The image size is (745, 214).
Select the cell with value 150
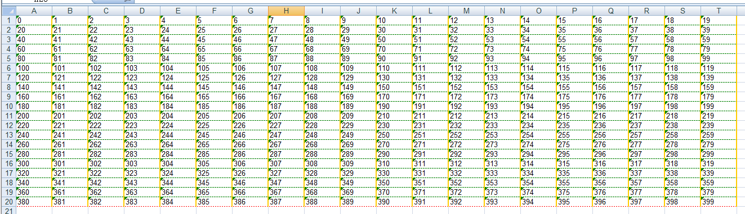[394, 87]
